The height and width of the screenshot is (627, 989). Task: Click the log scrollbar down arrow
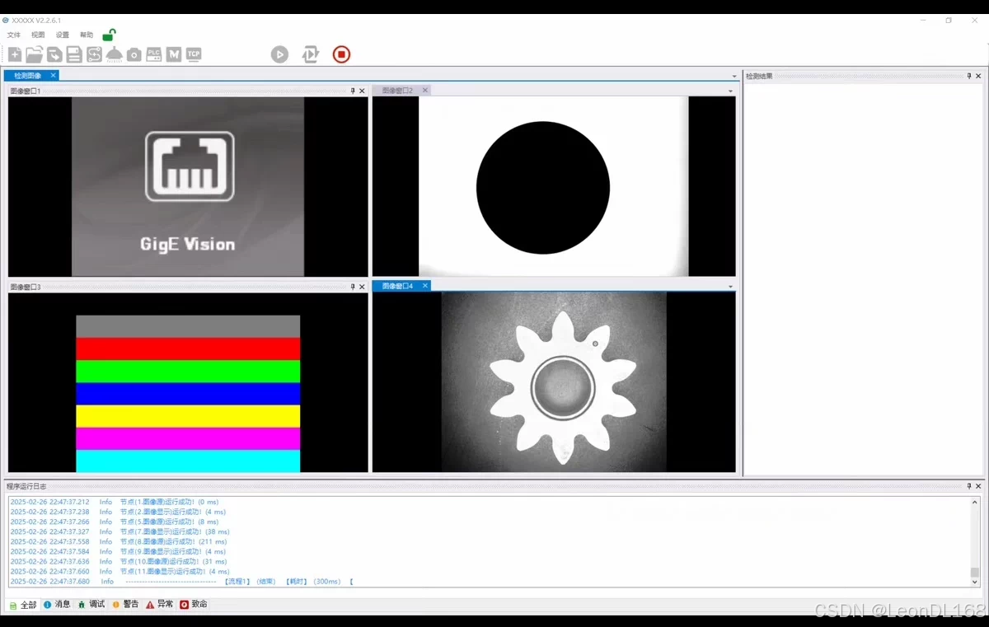[975, 582]
